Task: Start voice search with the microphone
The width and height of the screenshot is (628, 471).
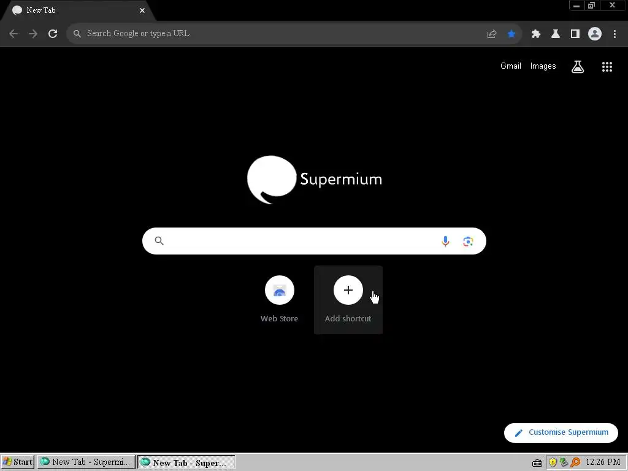Action: point(445,241)
